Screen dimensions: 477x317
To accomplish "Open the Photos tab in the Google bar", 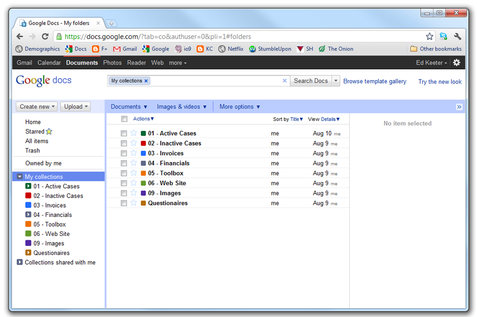I will coord(112,63).
